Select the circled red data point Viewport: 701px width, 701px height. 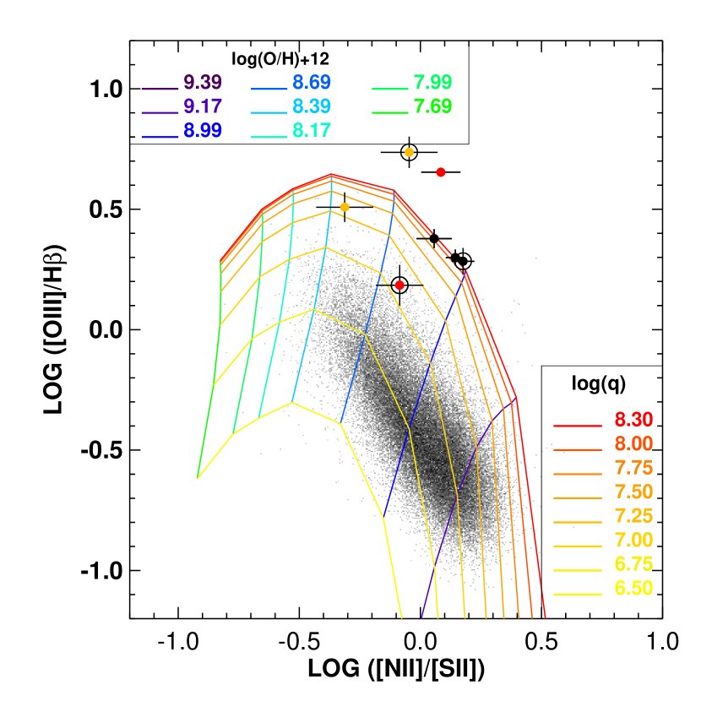(x=399, y=285)
